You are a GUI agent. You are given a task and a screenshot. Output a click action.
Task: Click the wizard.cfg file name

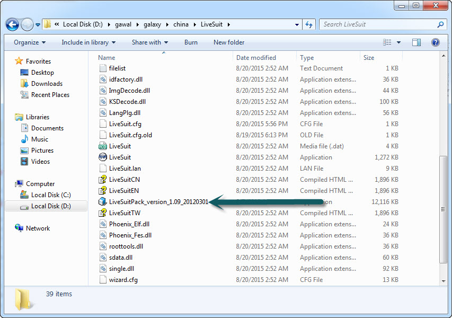pyautogui.click(x=123, y=280)
